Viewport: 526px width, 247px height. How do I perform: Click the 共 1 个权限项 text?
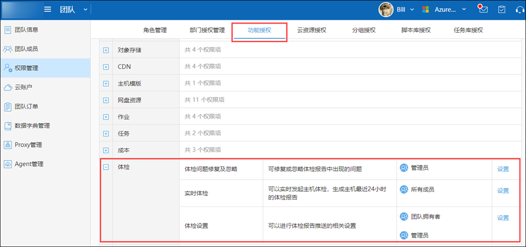point(203,83)
